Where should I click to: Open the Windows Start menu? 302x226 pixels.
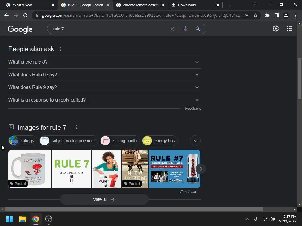9,219
